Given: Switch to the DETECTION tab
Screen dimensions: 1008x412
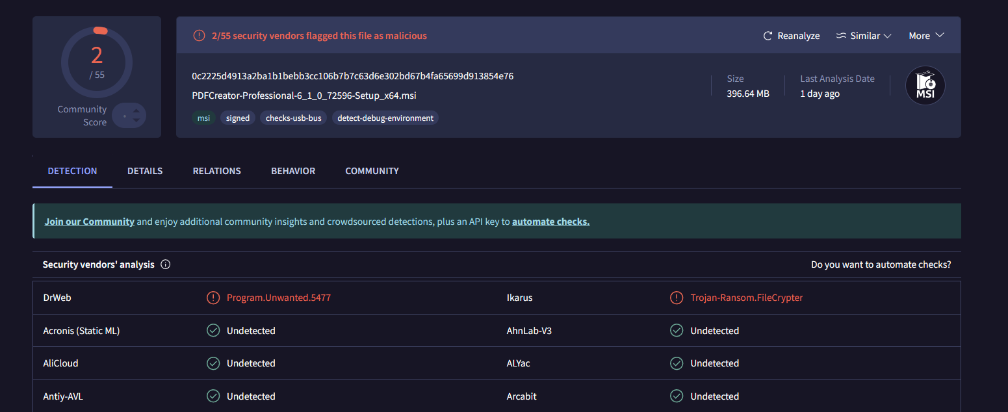Looking at the screenshot, I should point(72,171).
